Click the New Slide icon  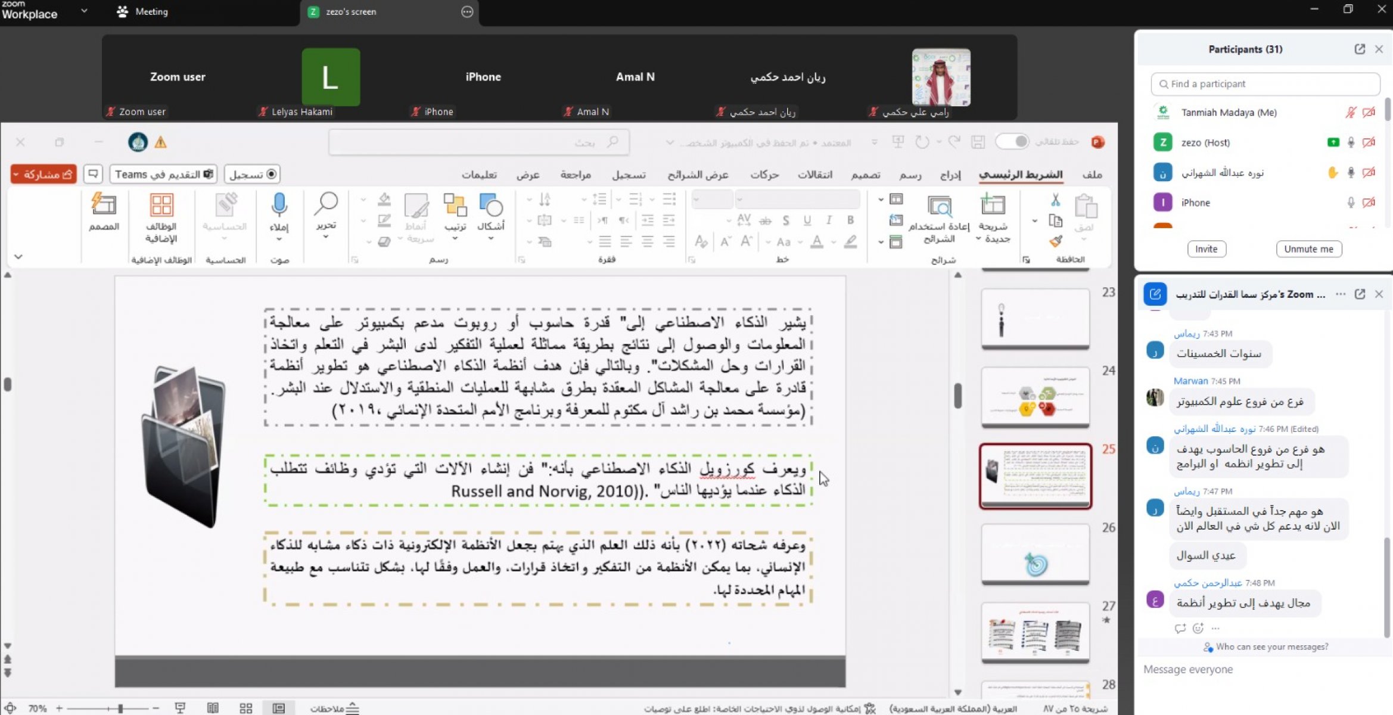click(993, 206)
